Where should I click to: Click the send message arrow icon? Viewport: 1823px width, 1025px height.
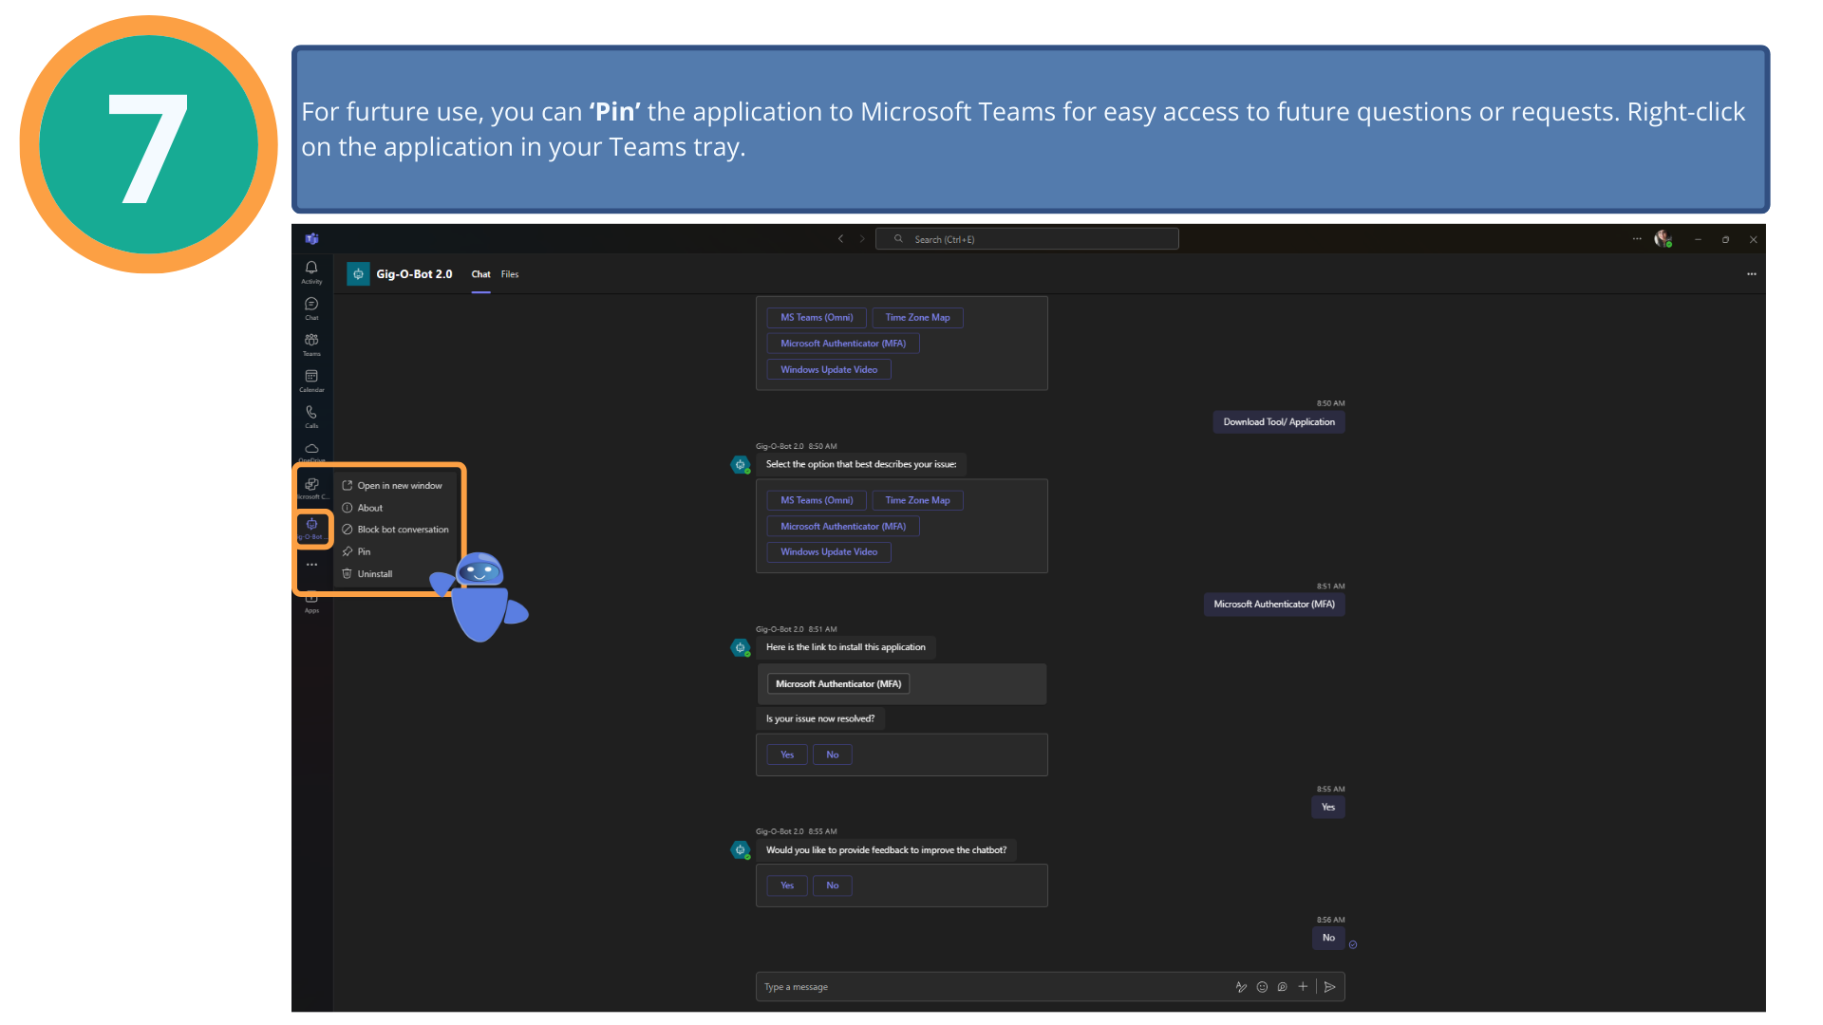(1330, 987)
